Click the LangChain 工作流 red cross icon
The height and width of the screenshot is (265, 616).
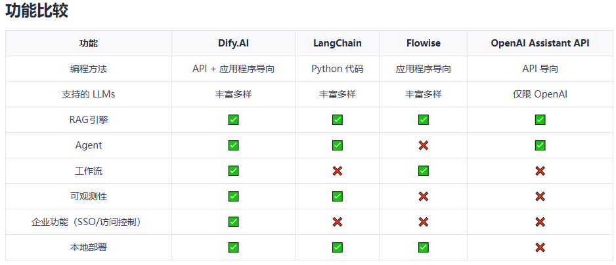pyautogui.click(x=337, y=171)
